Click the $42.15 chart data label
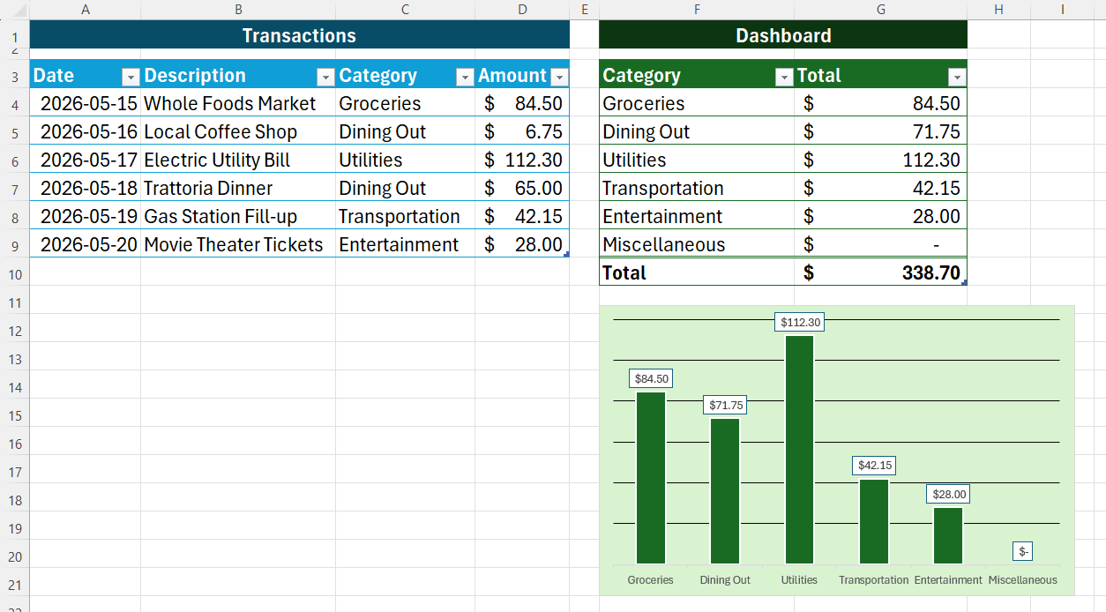 [x=874, y=466]
